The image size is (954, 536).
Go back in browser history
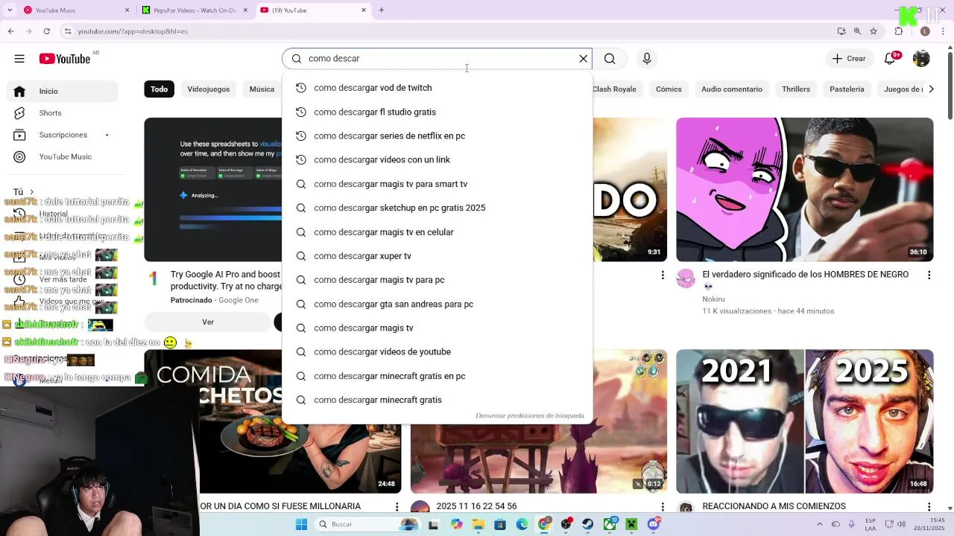(11, 31)
